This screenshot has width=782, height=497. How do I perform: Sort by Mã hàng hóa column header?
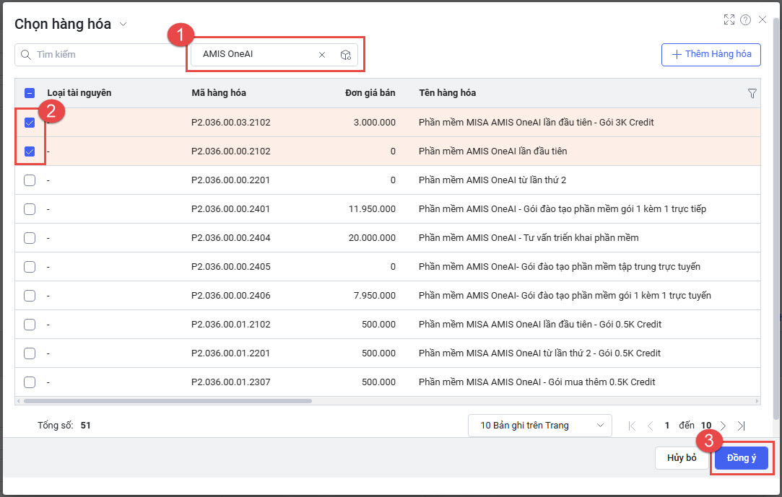(219, 93)
